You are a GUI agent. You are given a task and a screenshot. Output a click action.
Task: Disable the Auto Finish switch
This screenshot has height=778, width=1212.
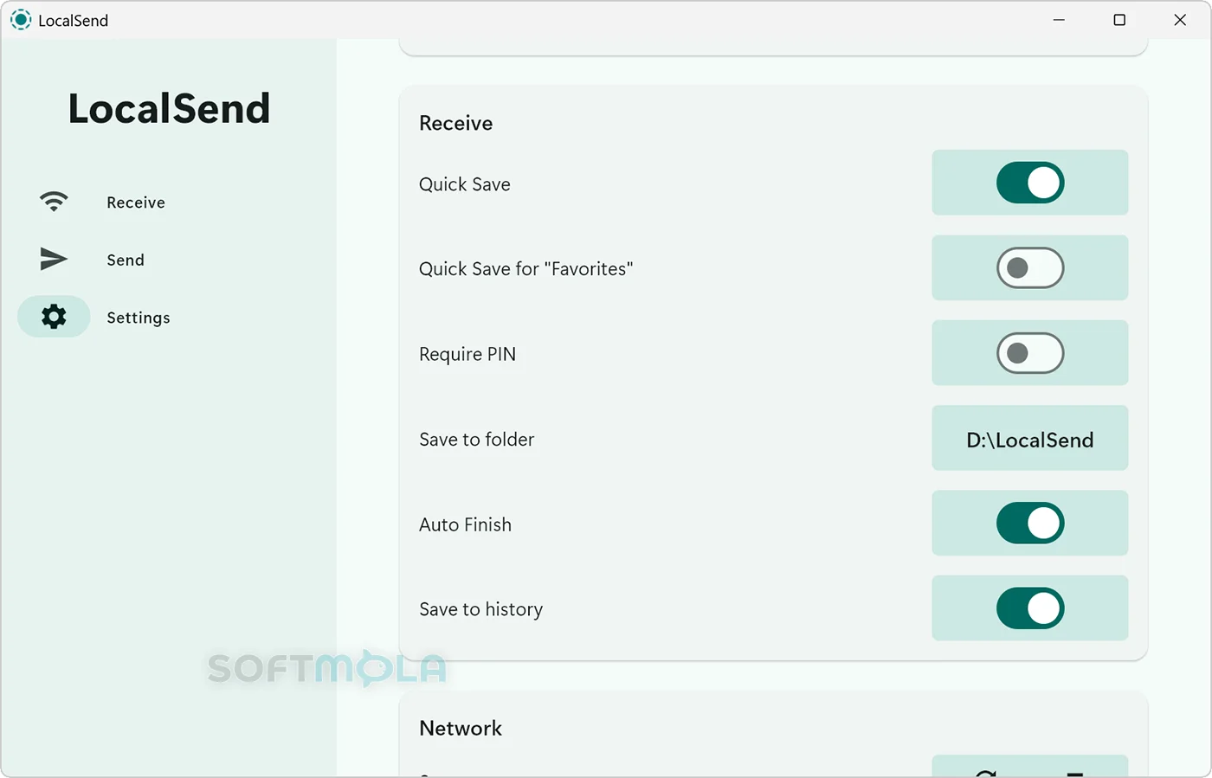tap(1030, 523)
